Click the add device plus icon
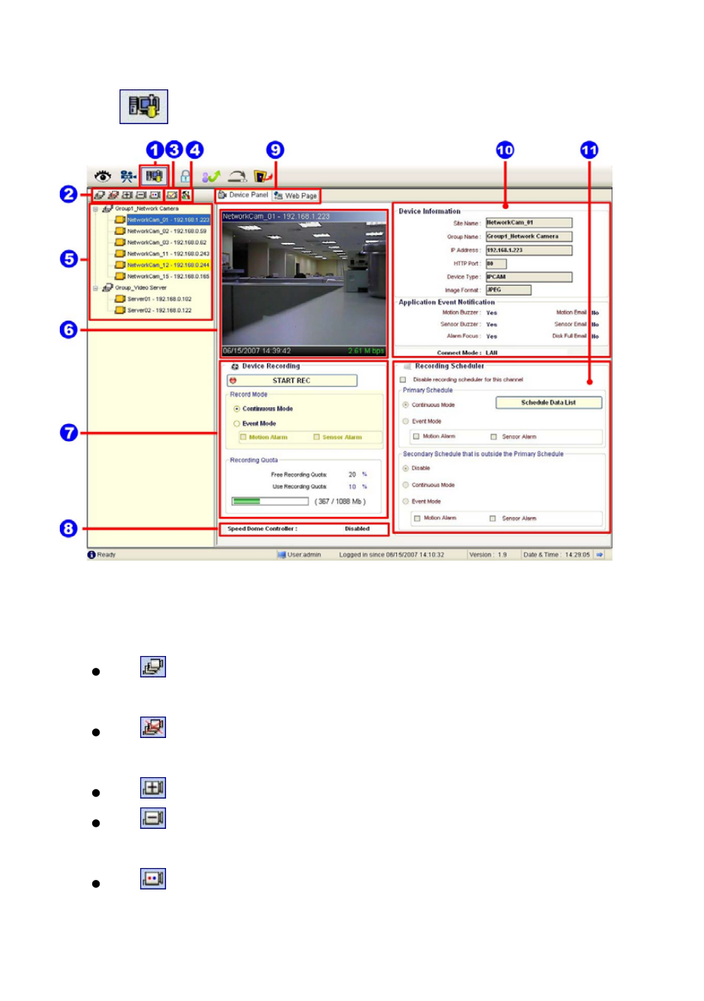 pos(127,196)
